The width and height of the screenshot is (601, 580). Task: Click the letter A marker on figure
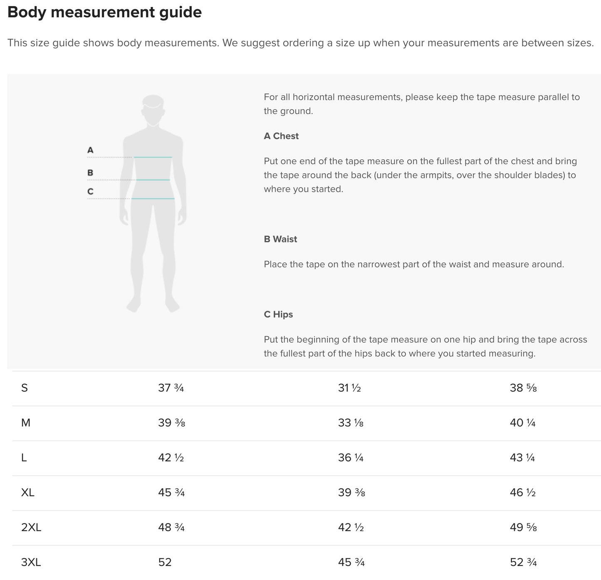[x=90, y=150]
